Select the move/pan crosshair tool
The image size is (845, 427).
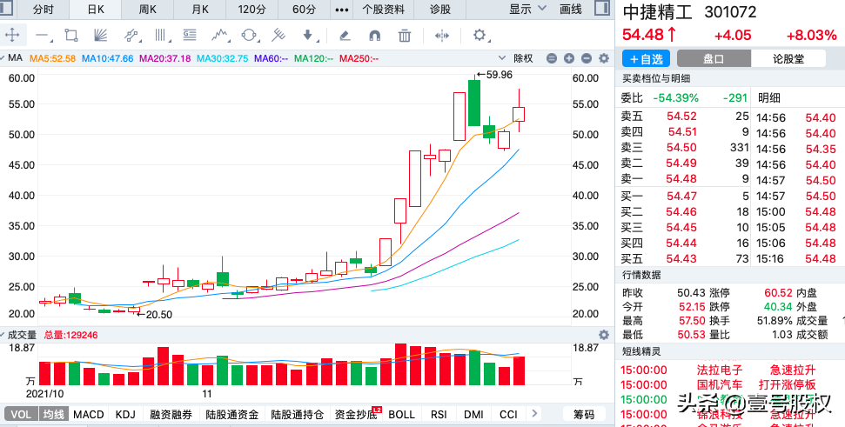pos(12,36)
